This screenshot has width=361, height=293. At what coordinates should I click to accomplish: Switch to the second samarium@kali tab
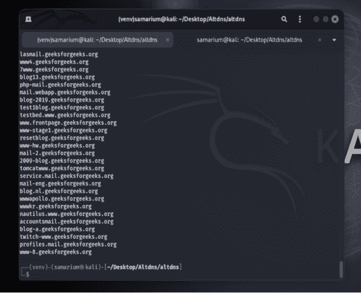pos(249,40)
